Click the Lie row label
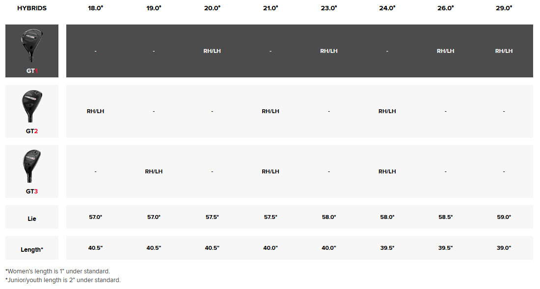Viewport: 540px width, 289px height. (x=32, y=219)
